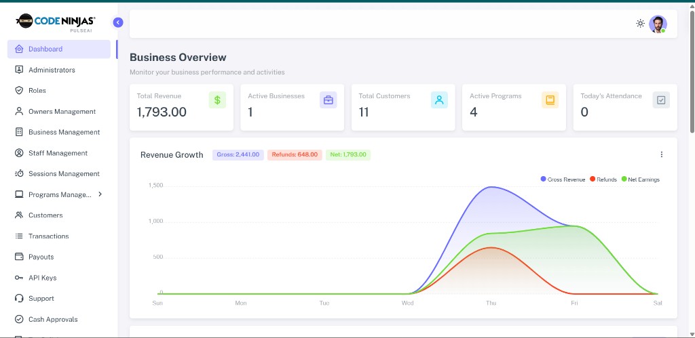Click the Code Ninjas logo

click(x=56, y=22)
